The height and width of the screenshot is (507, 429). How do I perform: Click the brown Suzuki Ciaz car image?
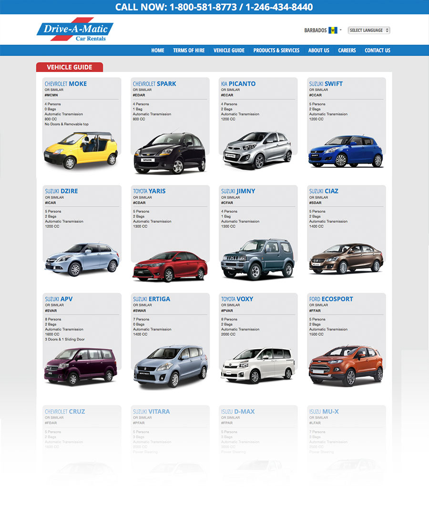(x=347, y=259)
